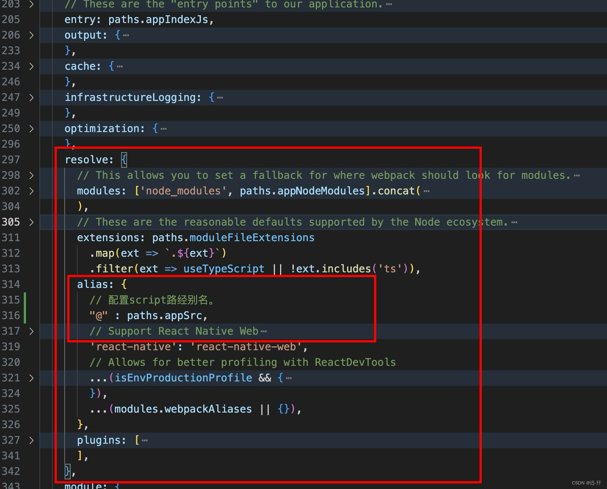Click the "@" alias key string
The height and width of the screenshot is (489, 607).
pyautogui.click(x=98, y=316)
